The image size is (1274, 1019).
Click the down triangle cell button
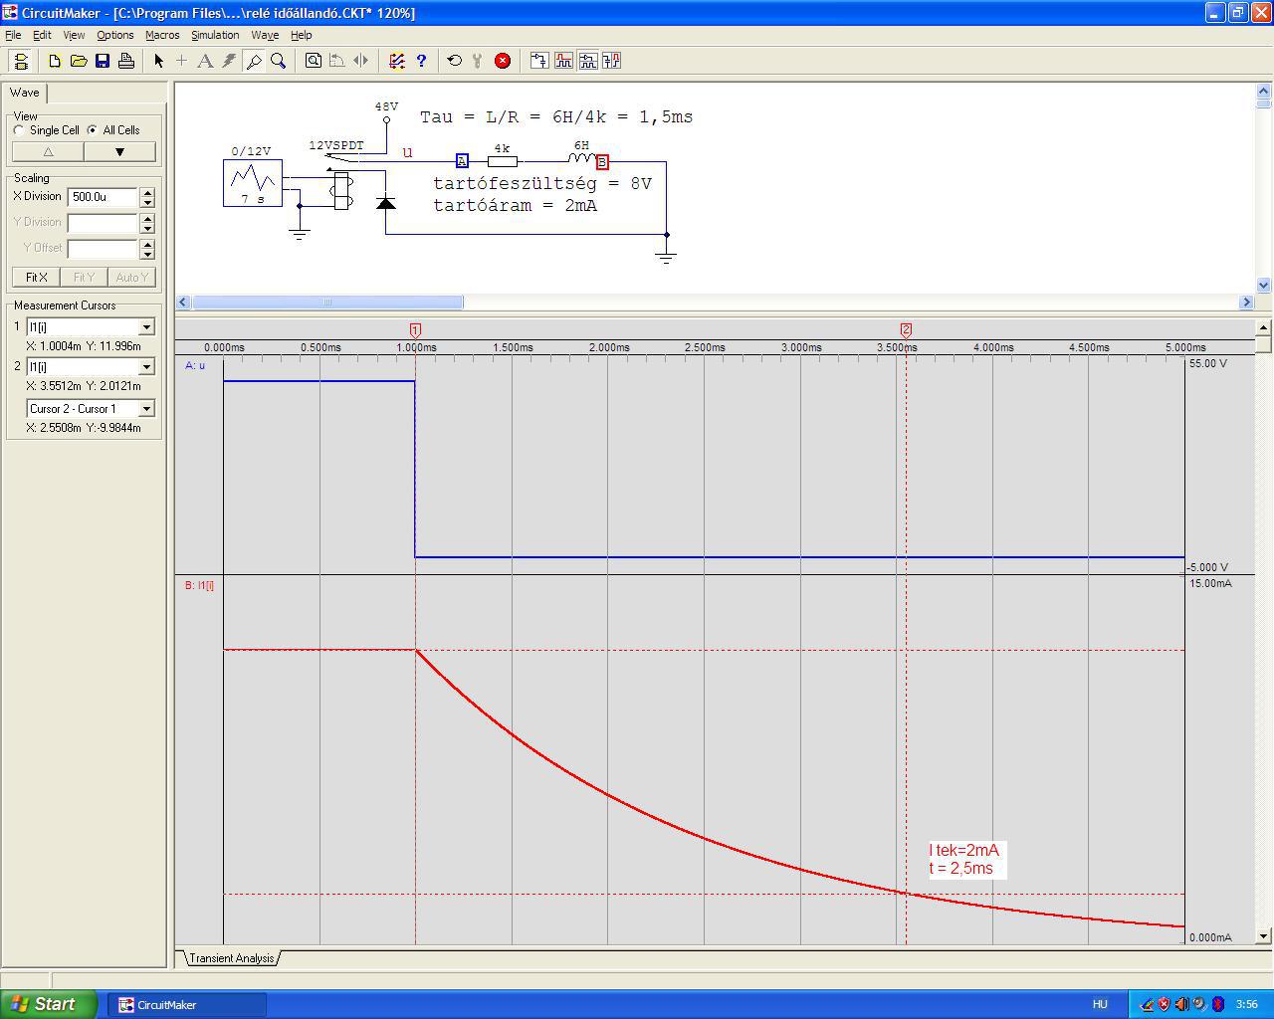(119, 152)
